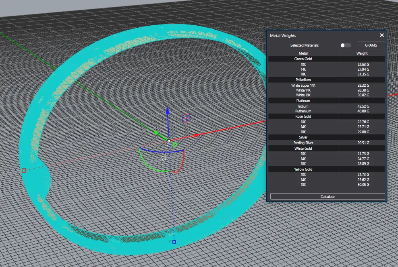Click the green square gumball handle
This screenshot has width=398, height=267.
click(x=175, y=145)
